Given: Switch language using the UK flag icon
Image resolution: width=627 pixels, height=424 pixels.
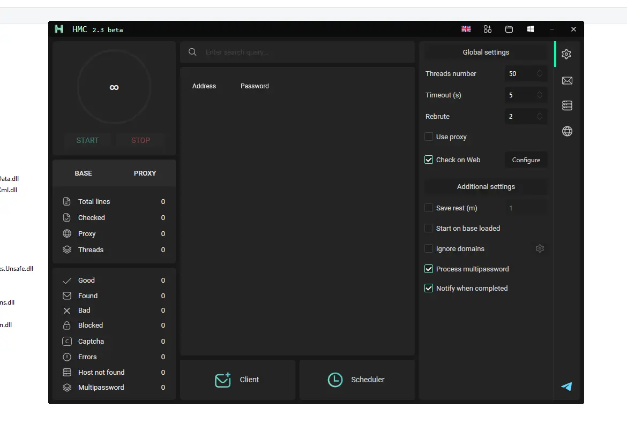Looking at the screenshot, I should coord(466,29).
